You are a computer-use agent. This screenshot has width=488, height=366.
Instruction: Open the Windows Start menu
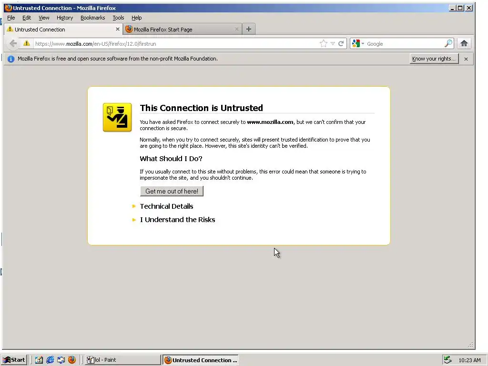point(14,360)
